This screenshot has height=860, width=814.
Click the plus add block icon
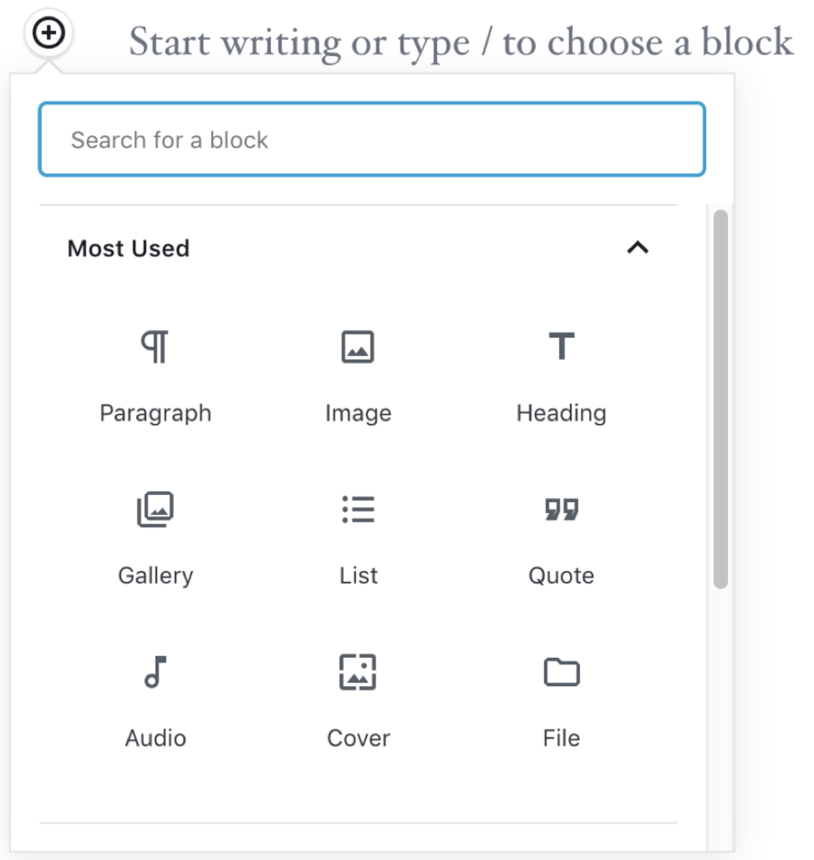48,34
